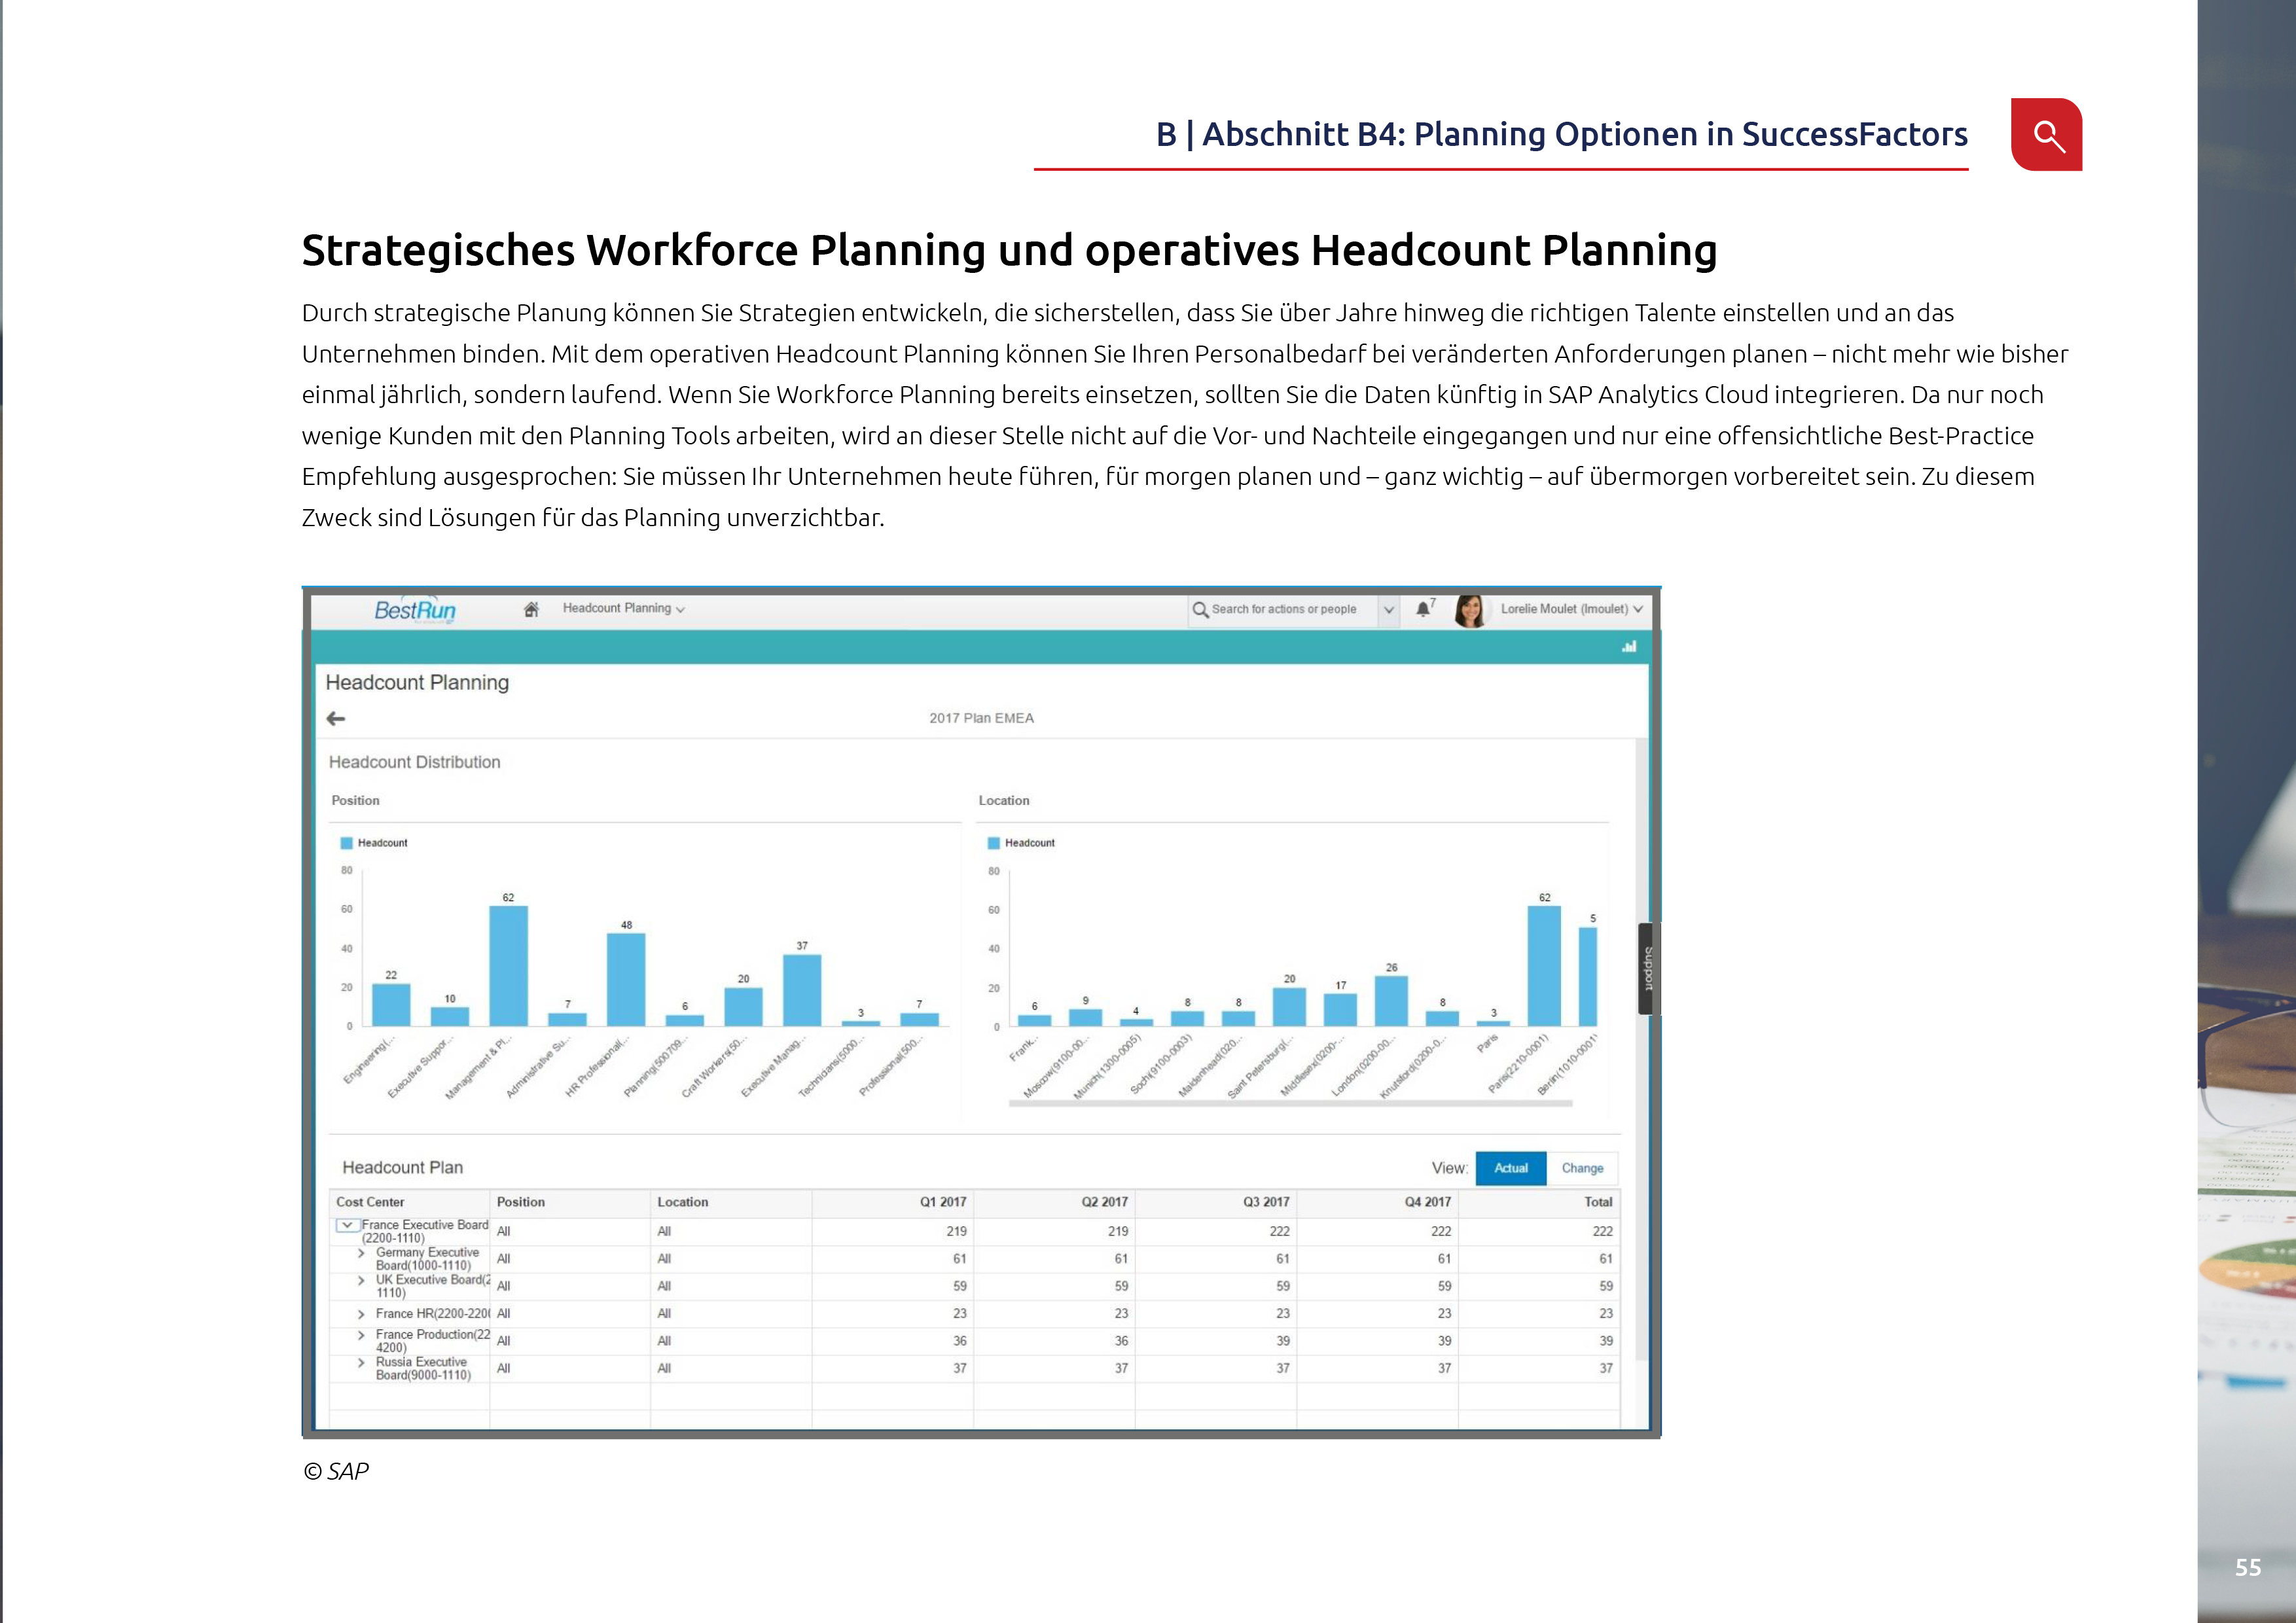
Task: Expand the UK Executive Board row
Action: pos(361,1280)
